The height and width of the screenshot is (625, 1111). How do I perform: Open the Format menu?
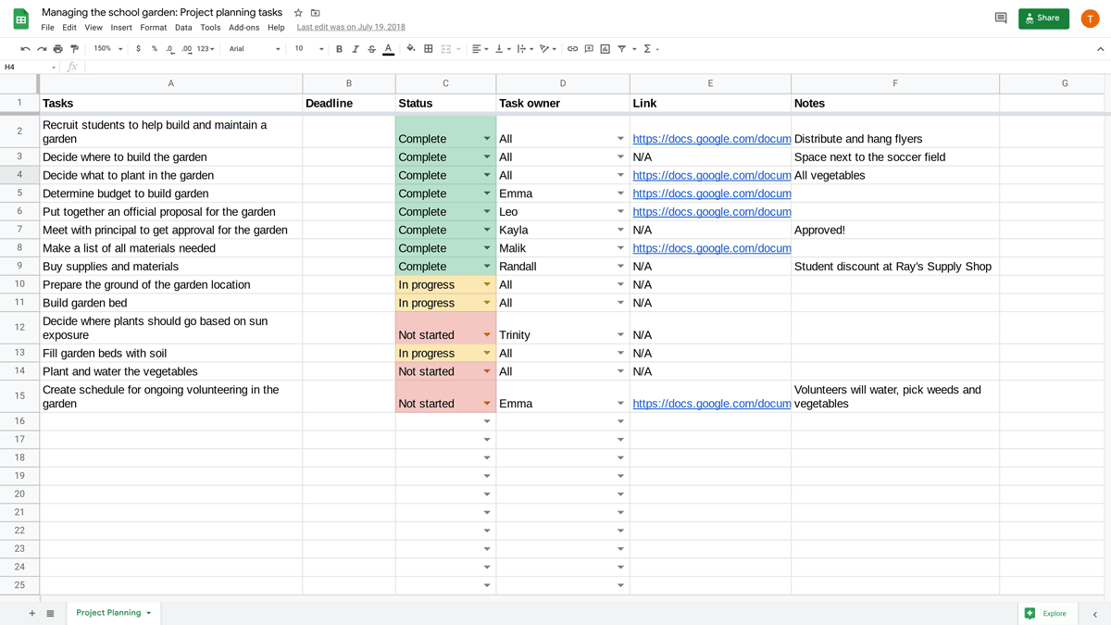point(154,28)
